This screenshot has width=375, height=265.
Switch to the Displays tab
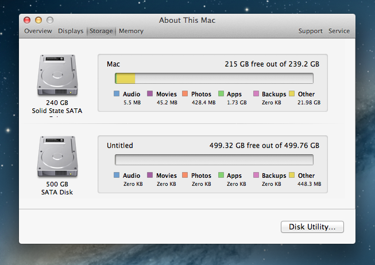pos(71,31)
